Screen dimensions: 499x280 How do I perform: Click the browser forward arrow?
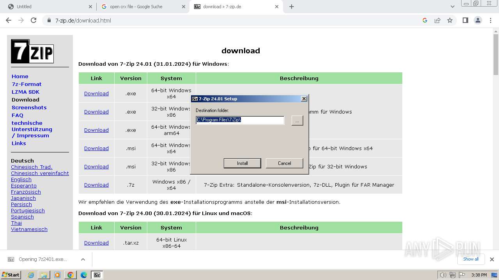[x=21, y=20]
